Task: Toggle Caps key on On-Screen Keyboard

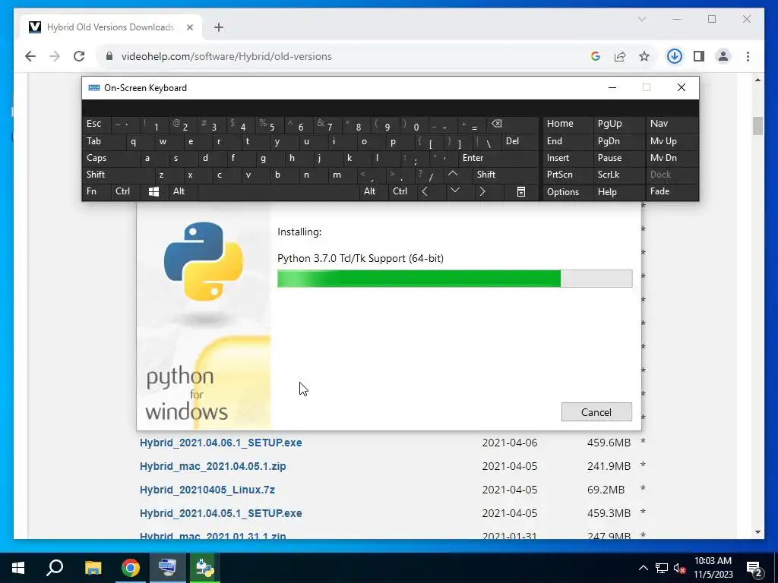Action: coord(111,158)
